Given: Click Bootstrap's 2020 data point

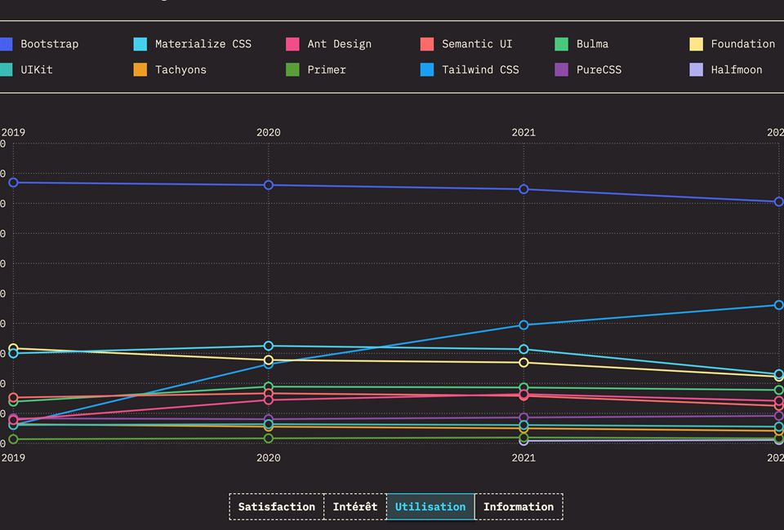Looking at the screenshot, I should click(269, 185).
